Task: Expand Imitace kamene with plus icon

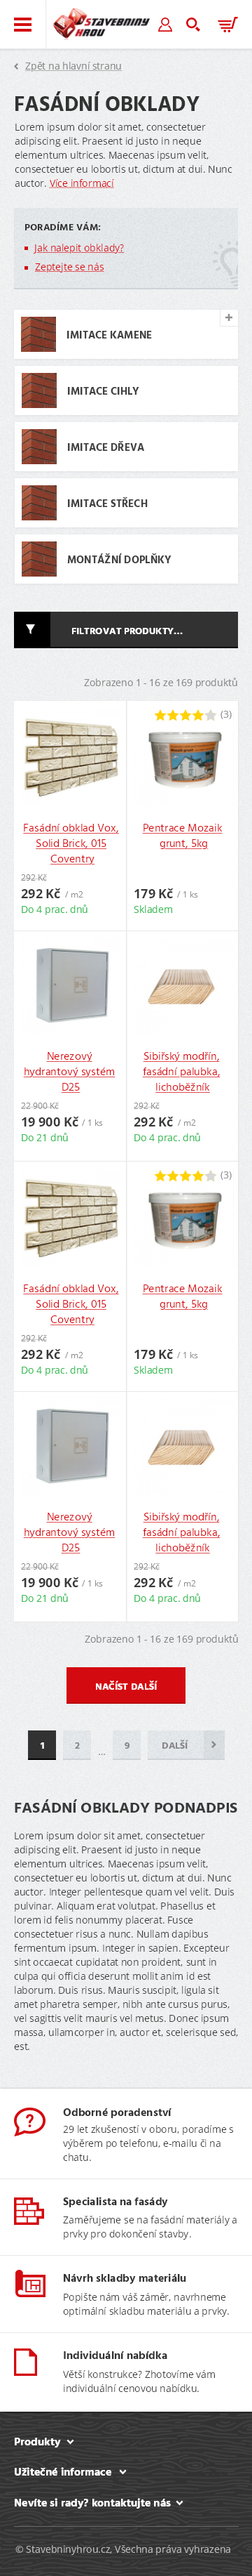Action: (228, 317)
